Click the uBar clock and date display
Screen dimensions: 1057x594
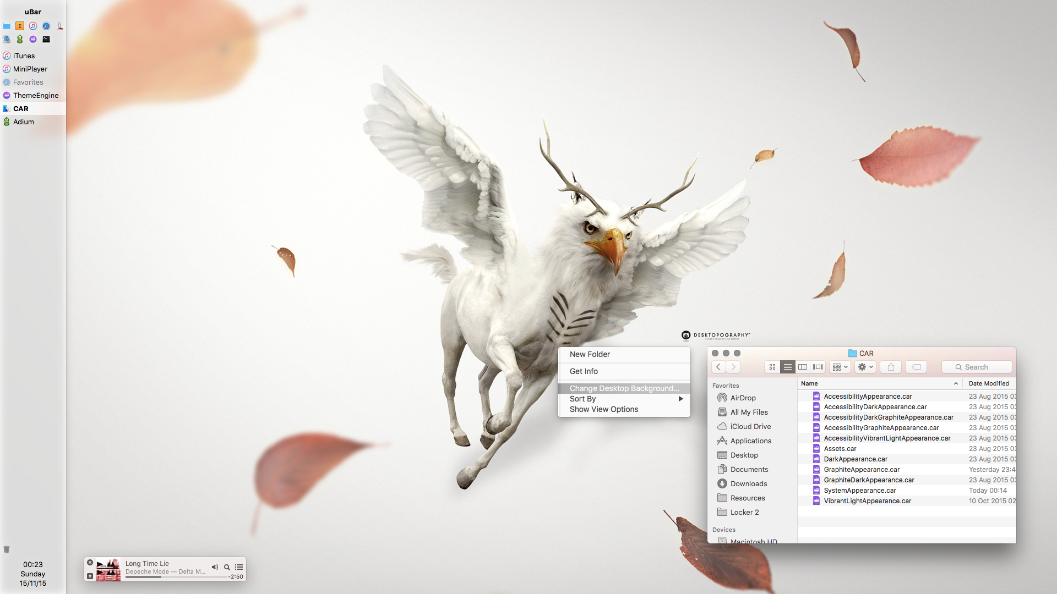(33, 574)
